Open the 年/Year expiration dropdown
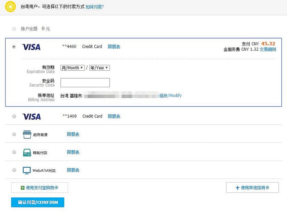 99,68
